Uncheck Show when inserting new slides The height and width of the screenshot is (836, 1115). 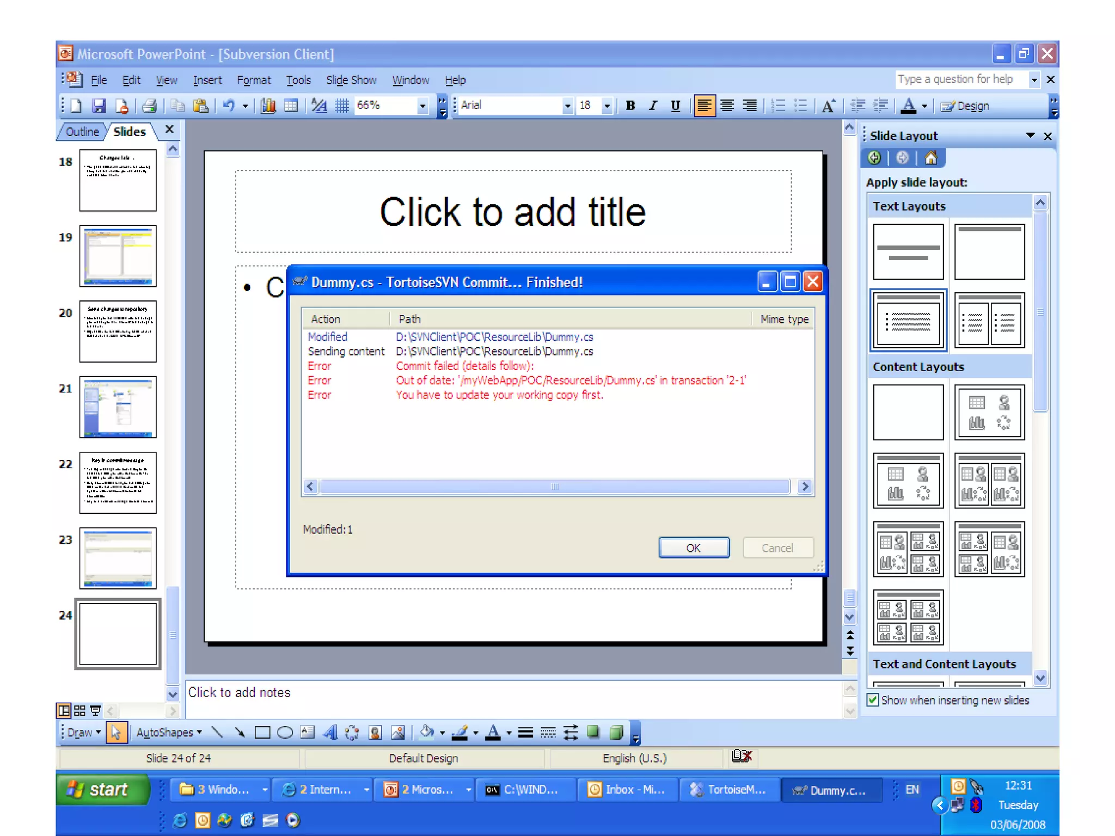tap(873, 700)
